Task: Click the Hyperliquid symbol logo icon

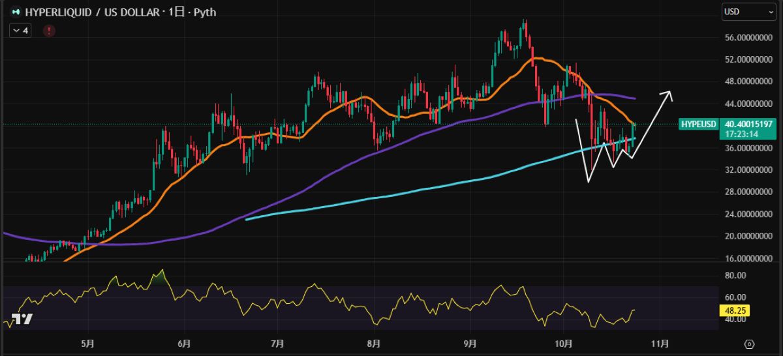Action: 15,12
